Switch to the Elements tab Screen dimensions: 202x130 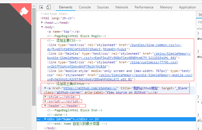(66, 7)
